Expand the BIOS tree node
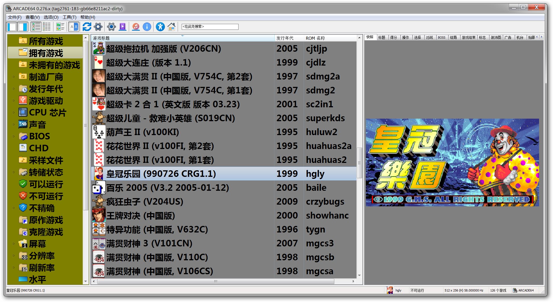The width and height of the screenshot is (553, 302). point(13,137)
